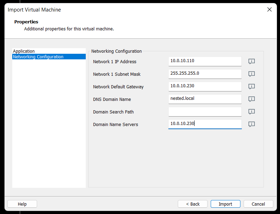Open info icon next to DNS Domain Name
The image size is (280, 214).
[251, 99]
